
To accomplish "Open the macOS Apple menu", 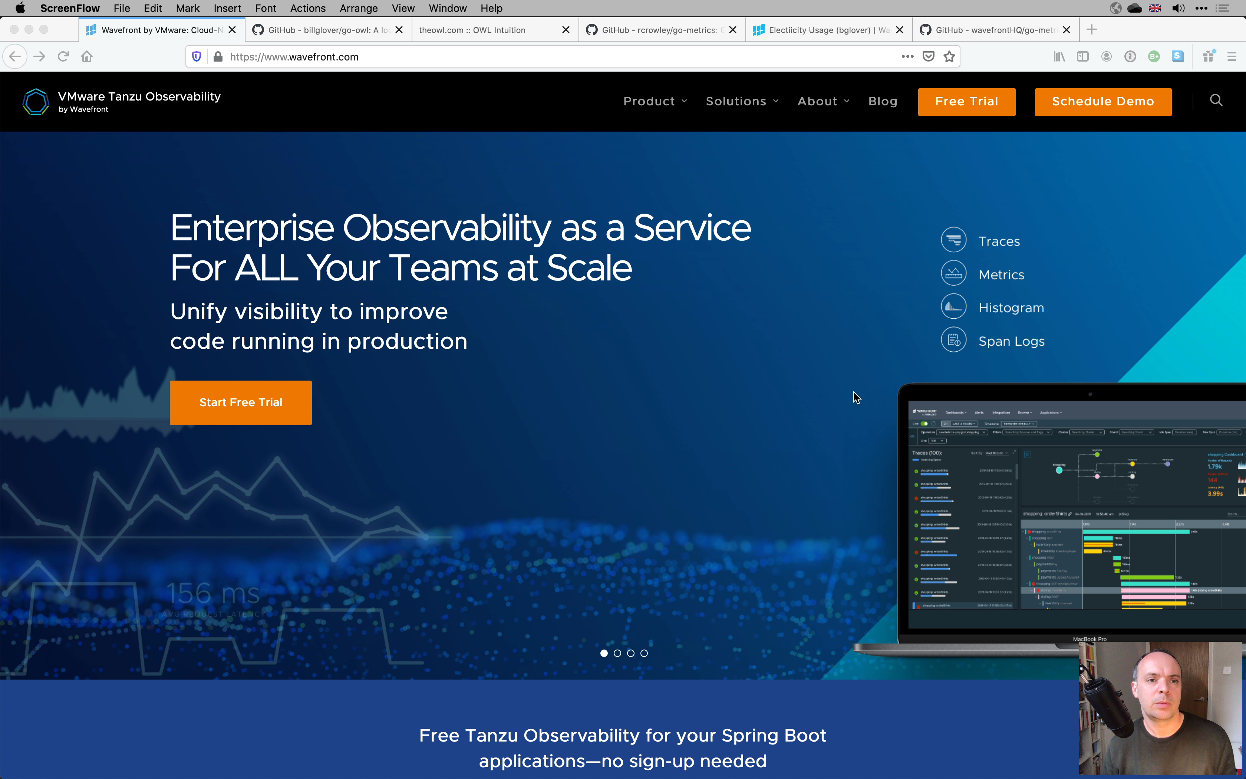I will pyautogui.click(x=20, y=8).
